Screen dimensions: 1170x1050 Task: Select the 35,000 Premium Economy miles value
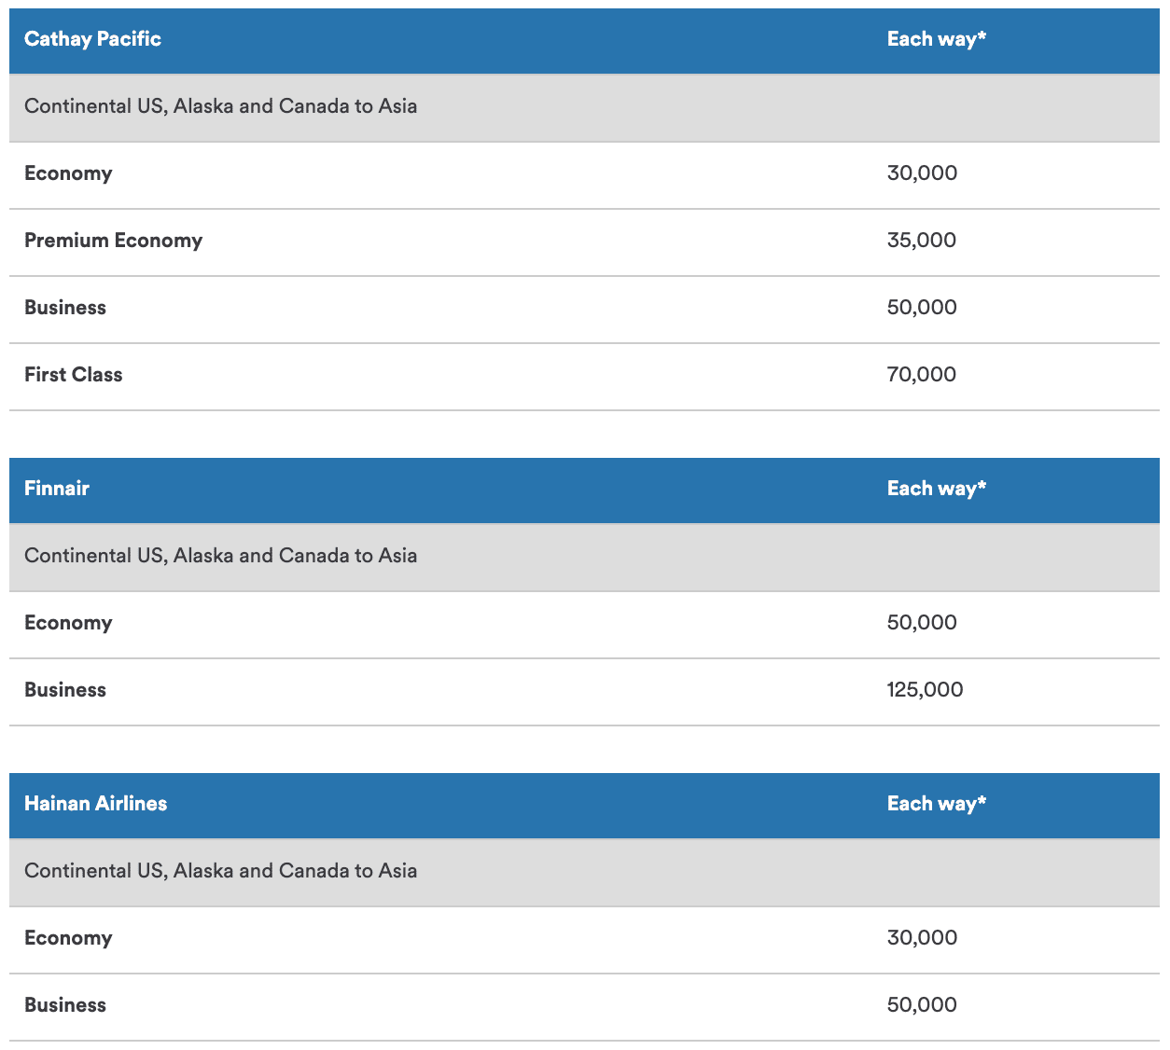click(921, 241)
